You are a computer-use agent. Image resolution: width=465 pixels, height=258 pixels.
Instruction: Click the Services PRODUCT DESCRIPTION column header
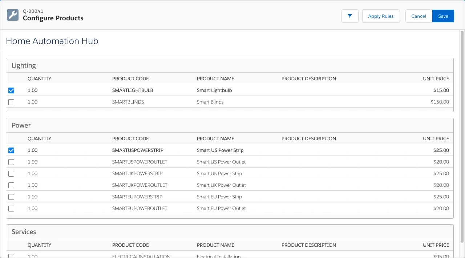point(309,245)
